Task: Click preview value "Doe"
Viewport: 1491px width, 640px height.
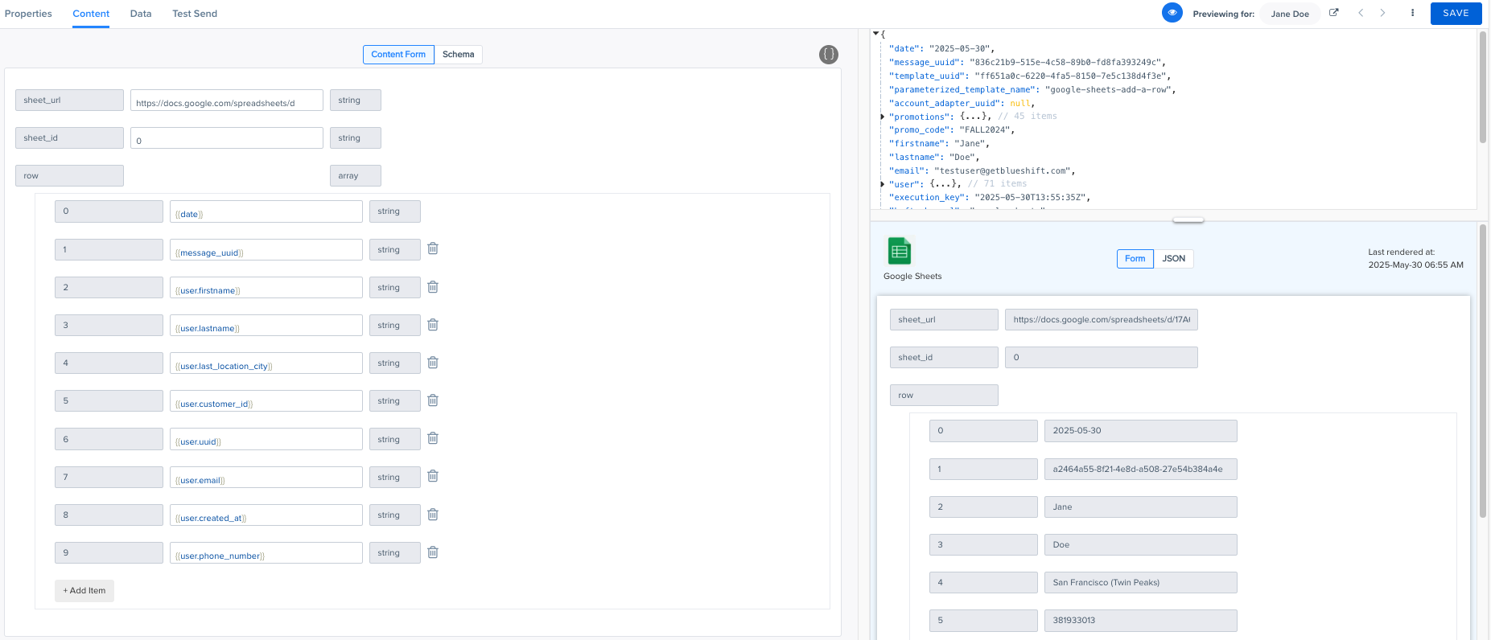Action: 1140,545
